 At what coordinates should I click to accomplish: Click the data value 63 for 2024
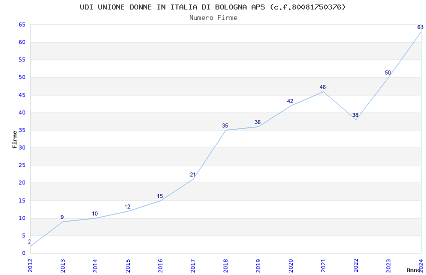coord(420,27)
